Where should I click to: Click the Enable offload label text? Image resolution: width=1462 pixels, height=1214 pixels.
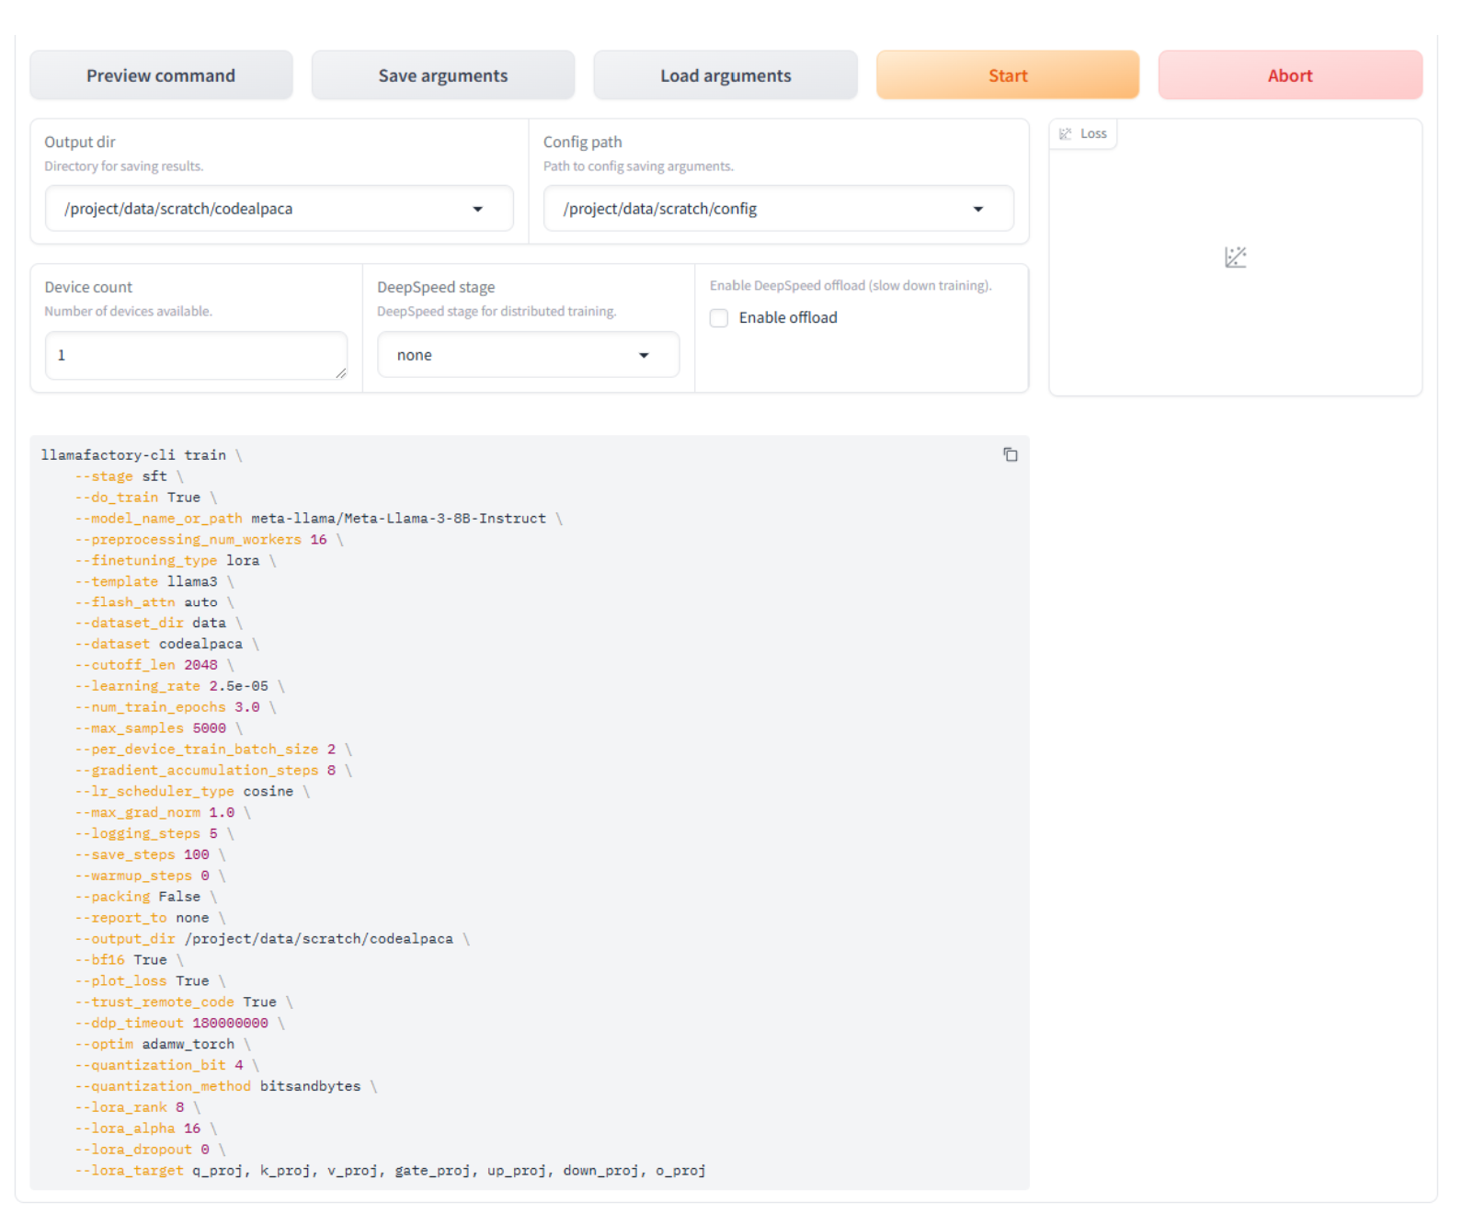click(x=788, y=318)
